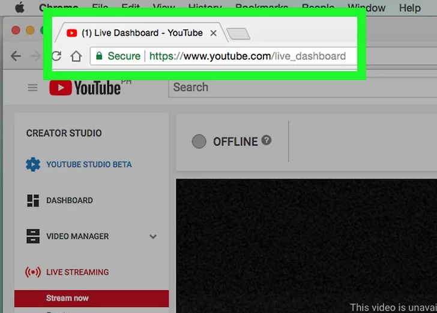This screenshot has width=437, height=313.
Task: Open the Help menu in the menu bar
Action: pos(409,8)
